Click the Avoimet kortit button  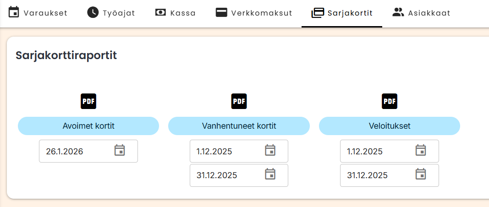(x=88, y=126)
